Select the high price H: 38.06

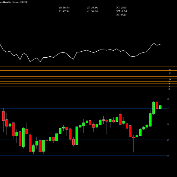coord(93,8)
